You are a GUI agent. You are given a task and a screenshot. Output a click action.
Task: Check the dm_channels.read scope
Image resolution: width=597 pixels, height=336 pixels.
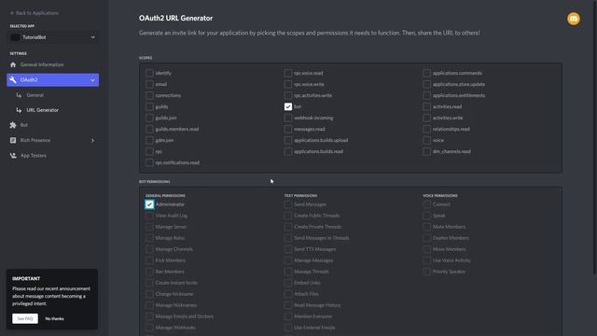[x=427, y=151]
